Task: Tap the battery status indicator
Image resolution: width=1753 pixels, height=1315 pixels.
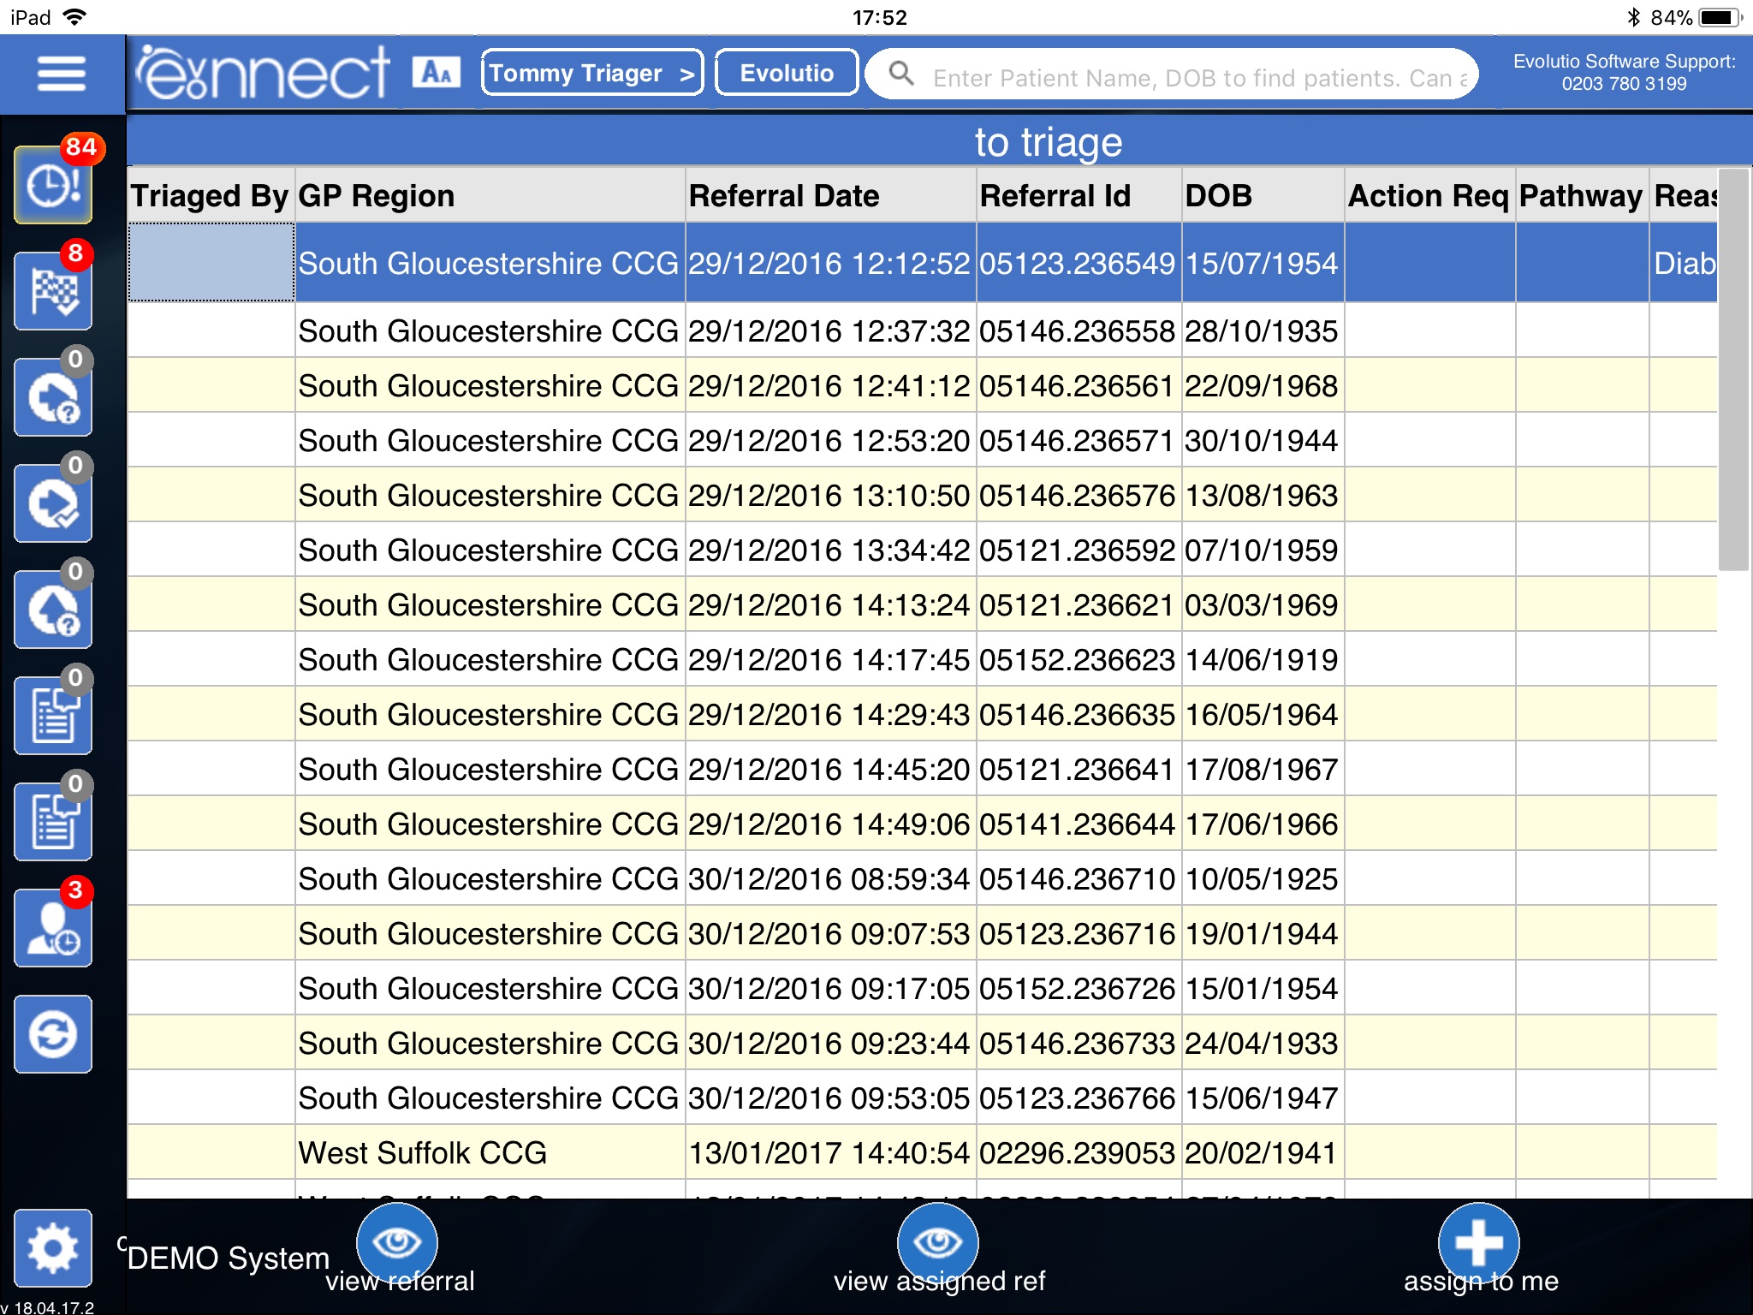Action: [x=1720, y=17]
